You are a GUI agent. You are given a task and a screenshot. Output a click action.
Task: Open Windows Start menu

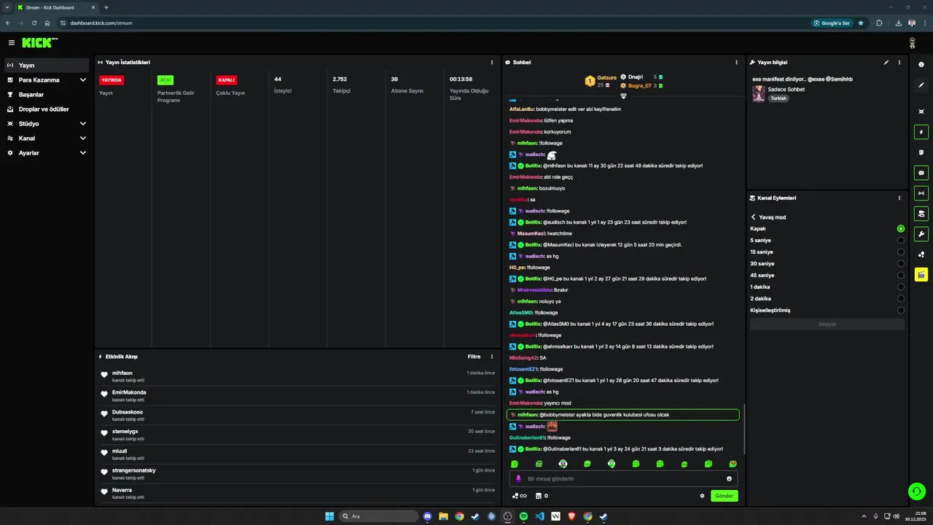click(329, 516)
